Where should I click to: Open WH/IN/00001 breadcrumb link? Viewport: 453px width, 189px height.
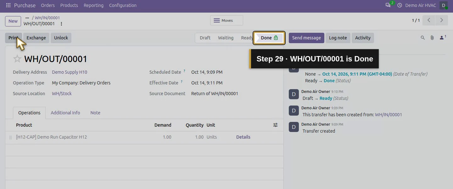pos(47,18)
